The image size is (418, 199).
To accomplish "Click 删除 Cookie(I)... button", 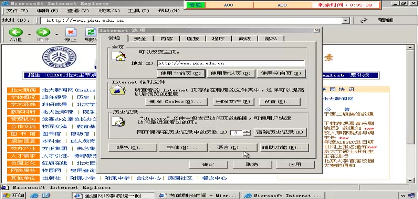I will [176, 102].
